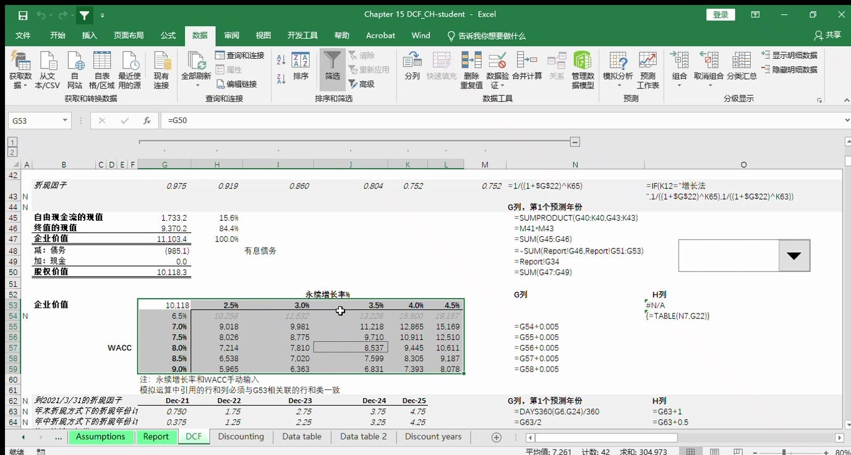Select column M header
851x455 pixels.
(485, 164)
